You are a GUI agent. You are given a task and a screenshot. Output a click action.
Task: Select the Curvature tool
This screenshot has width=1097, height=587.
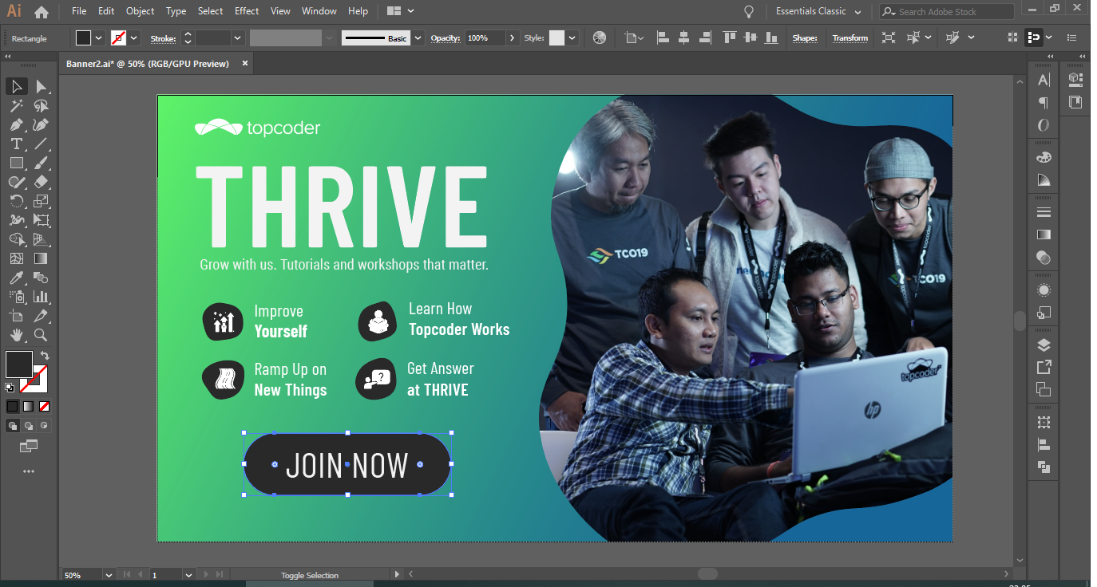41,124
